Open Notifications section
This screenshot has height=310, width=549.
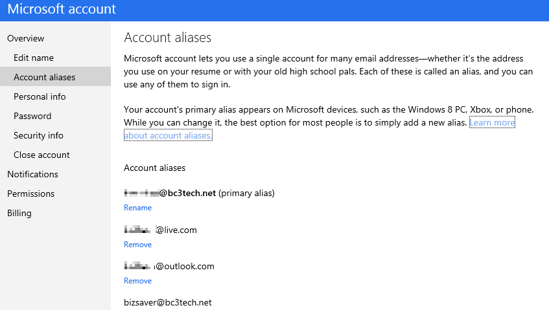tap(32, 174)
